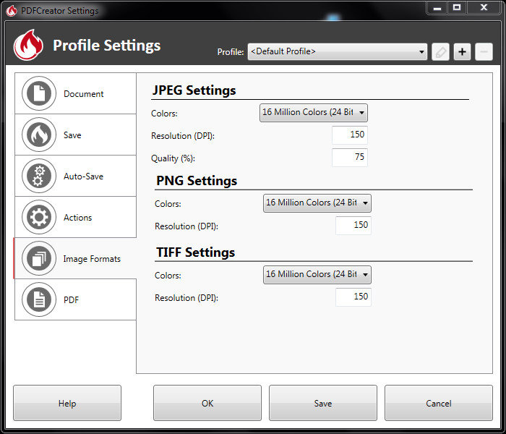506x434 pixels.
Task: Switch to the PDF tab
Action: point(75,299)
